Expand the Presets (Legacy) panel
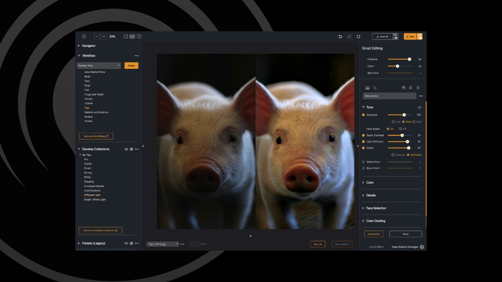This screenshot has height=282, width=502. [x=79, y=243]
